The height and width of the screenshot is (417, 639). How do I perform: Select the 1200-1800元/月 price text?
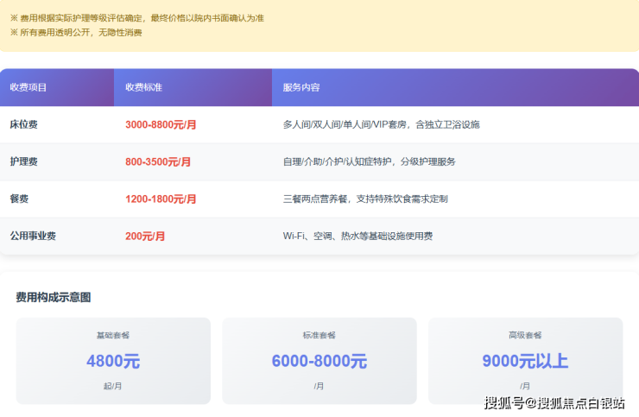[x=161, y=199]
